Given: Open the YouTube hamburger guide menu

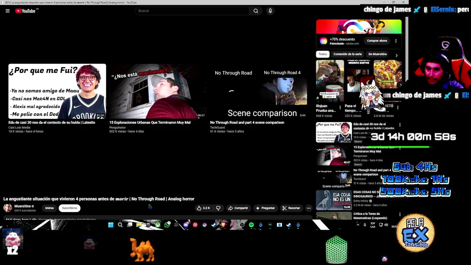Looking at the screenshot, I should (x=7, y=11).
